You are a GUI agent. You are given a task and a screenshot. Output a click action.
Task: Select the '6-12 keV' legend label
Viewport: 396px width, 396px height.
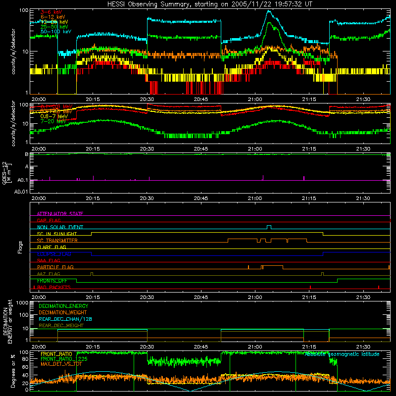[x=53, y=17]
